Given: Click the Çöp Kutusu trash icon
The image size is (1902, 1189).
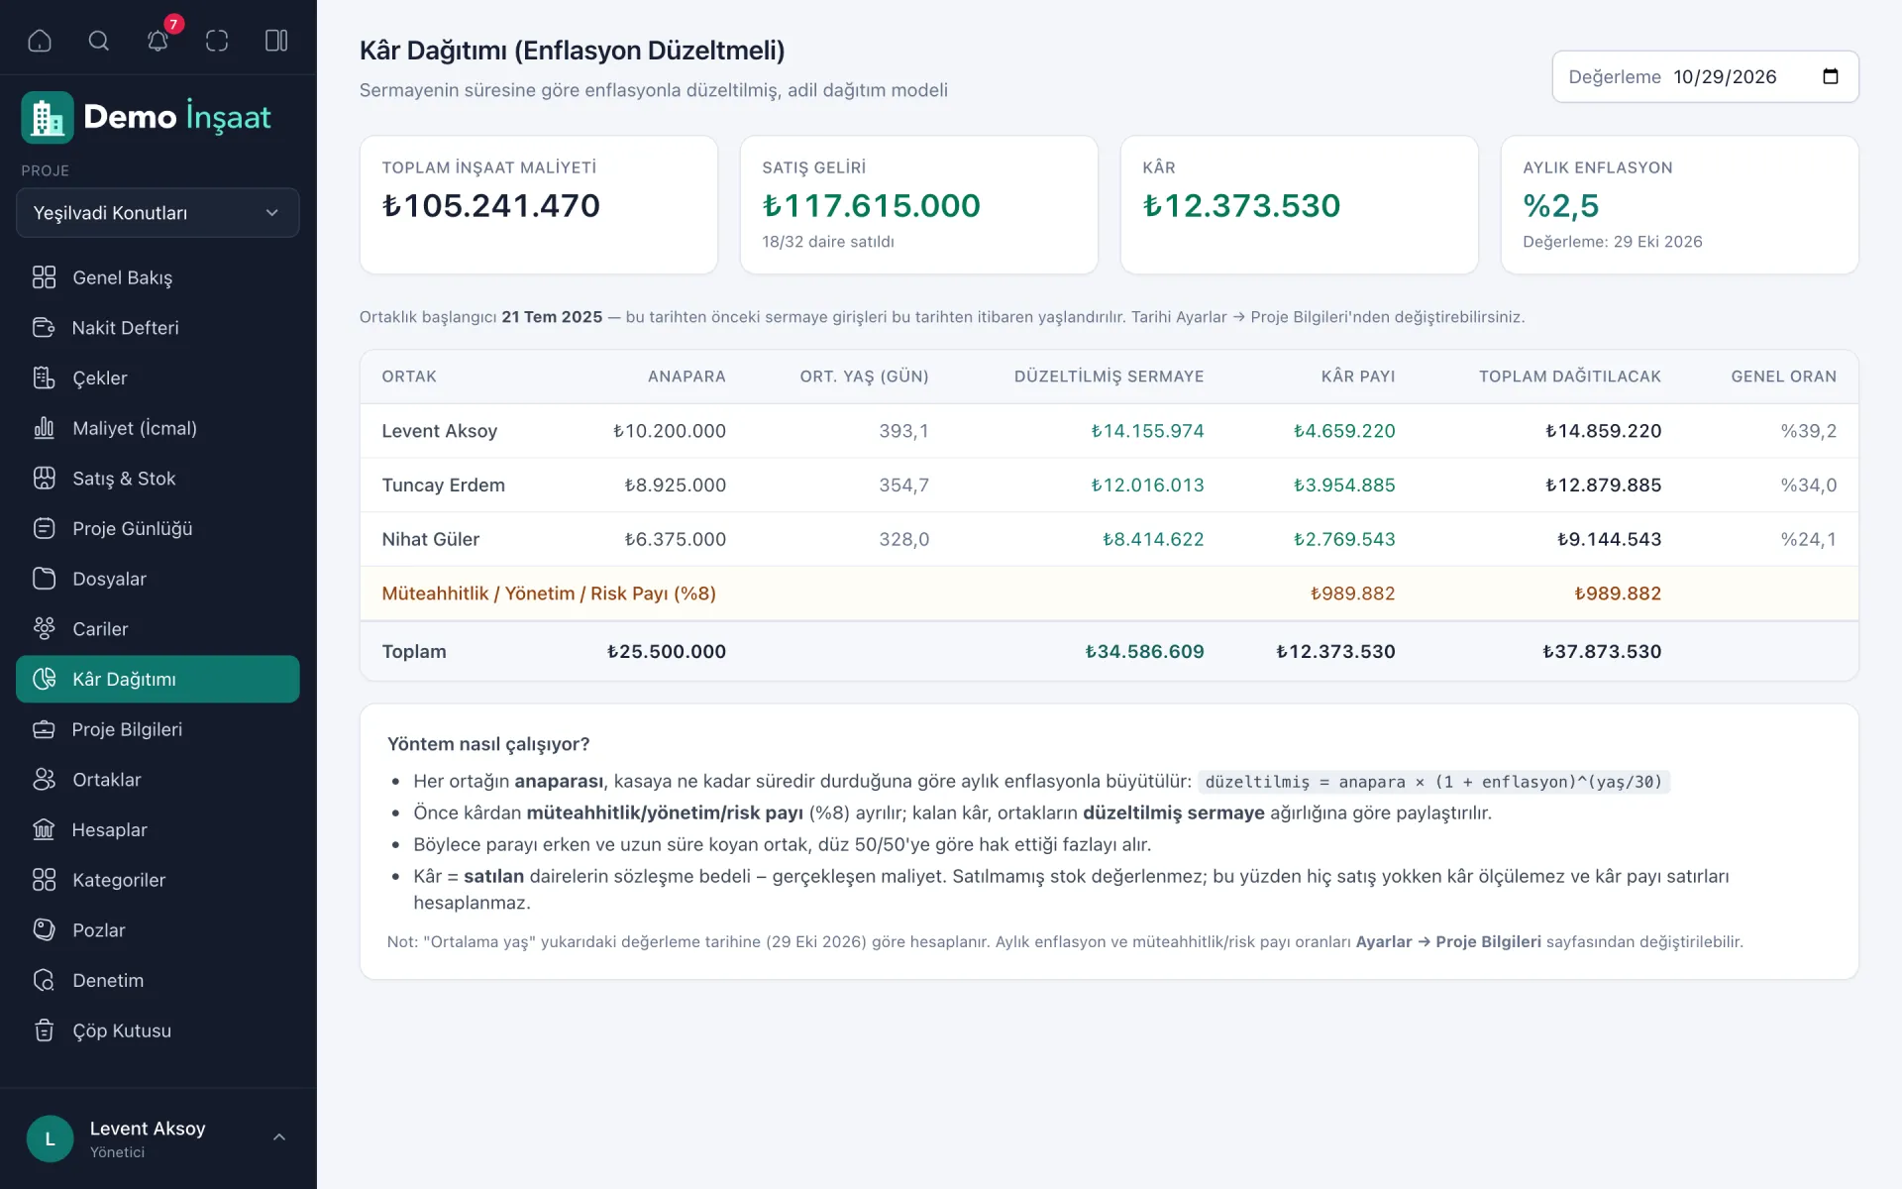Looking at the screenshot, I should tap(45, 1030).
